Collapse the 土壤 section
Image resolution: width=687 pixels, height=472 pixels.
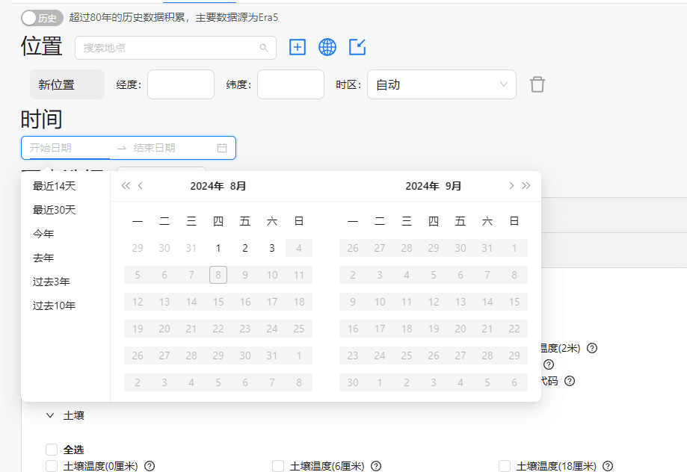tap(50, 415)
